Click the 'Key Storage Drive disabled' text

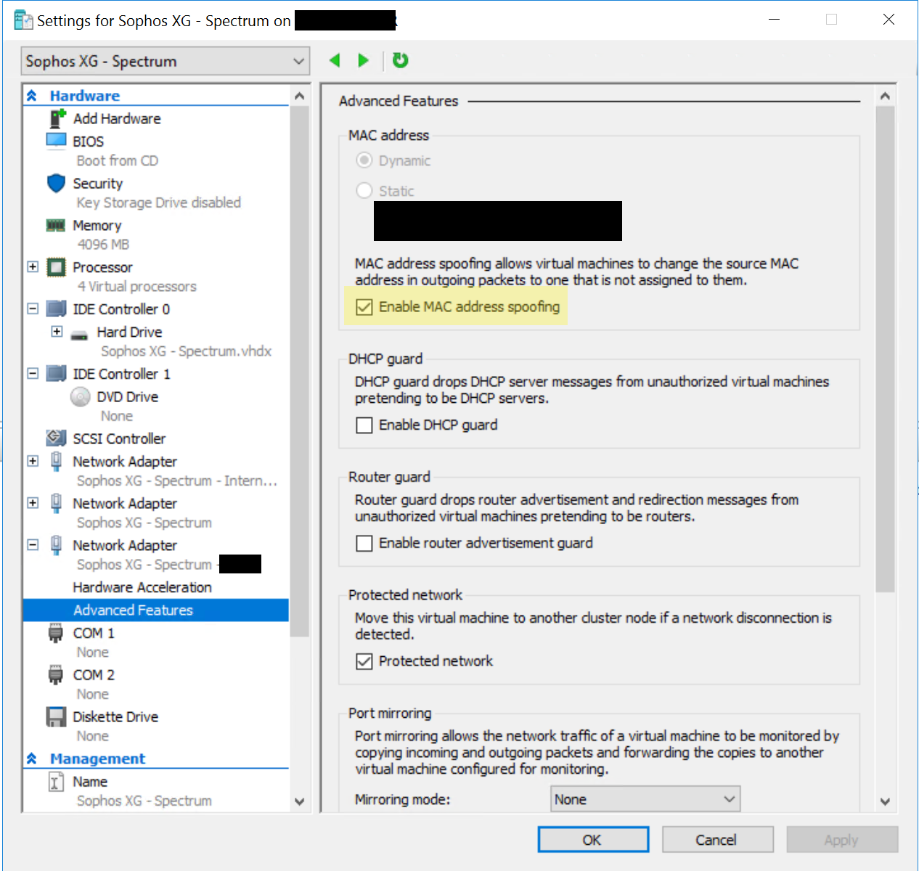[x=159, y=203]
